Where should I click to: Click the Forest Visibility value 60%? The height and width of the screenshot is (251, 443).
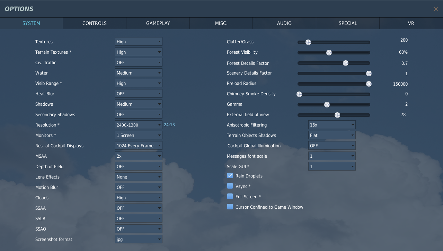point(403,52)
